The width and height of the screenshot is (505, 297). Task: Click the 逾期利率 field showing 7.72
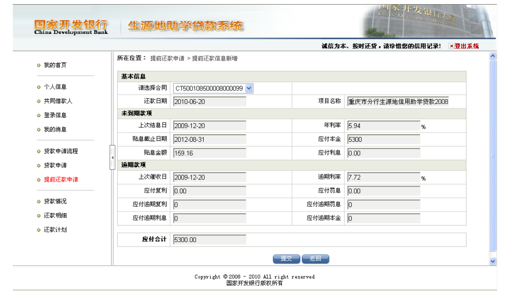tap(384, 177)
